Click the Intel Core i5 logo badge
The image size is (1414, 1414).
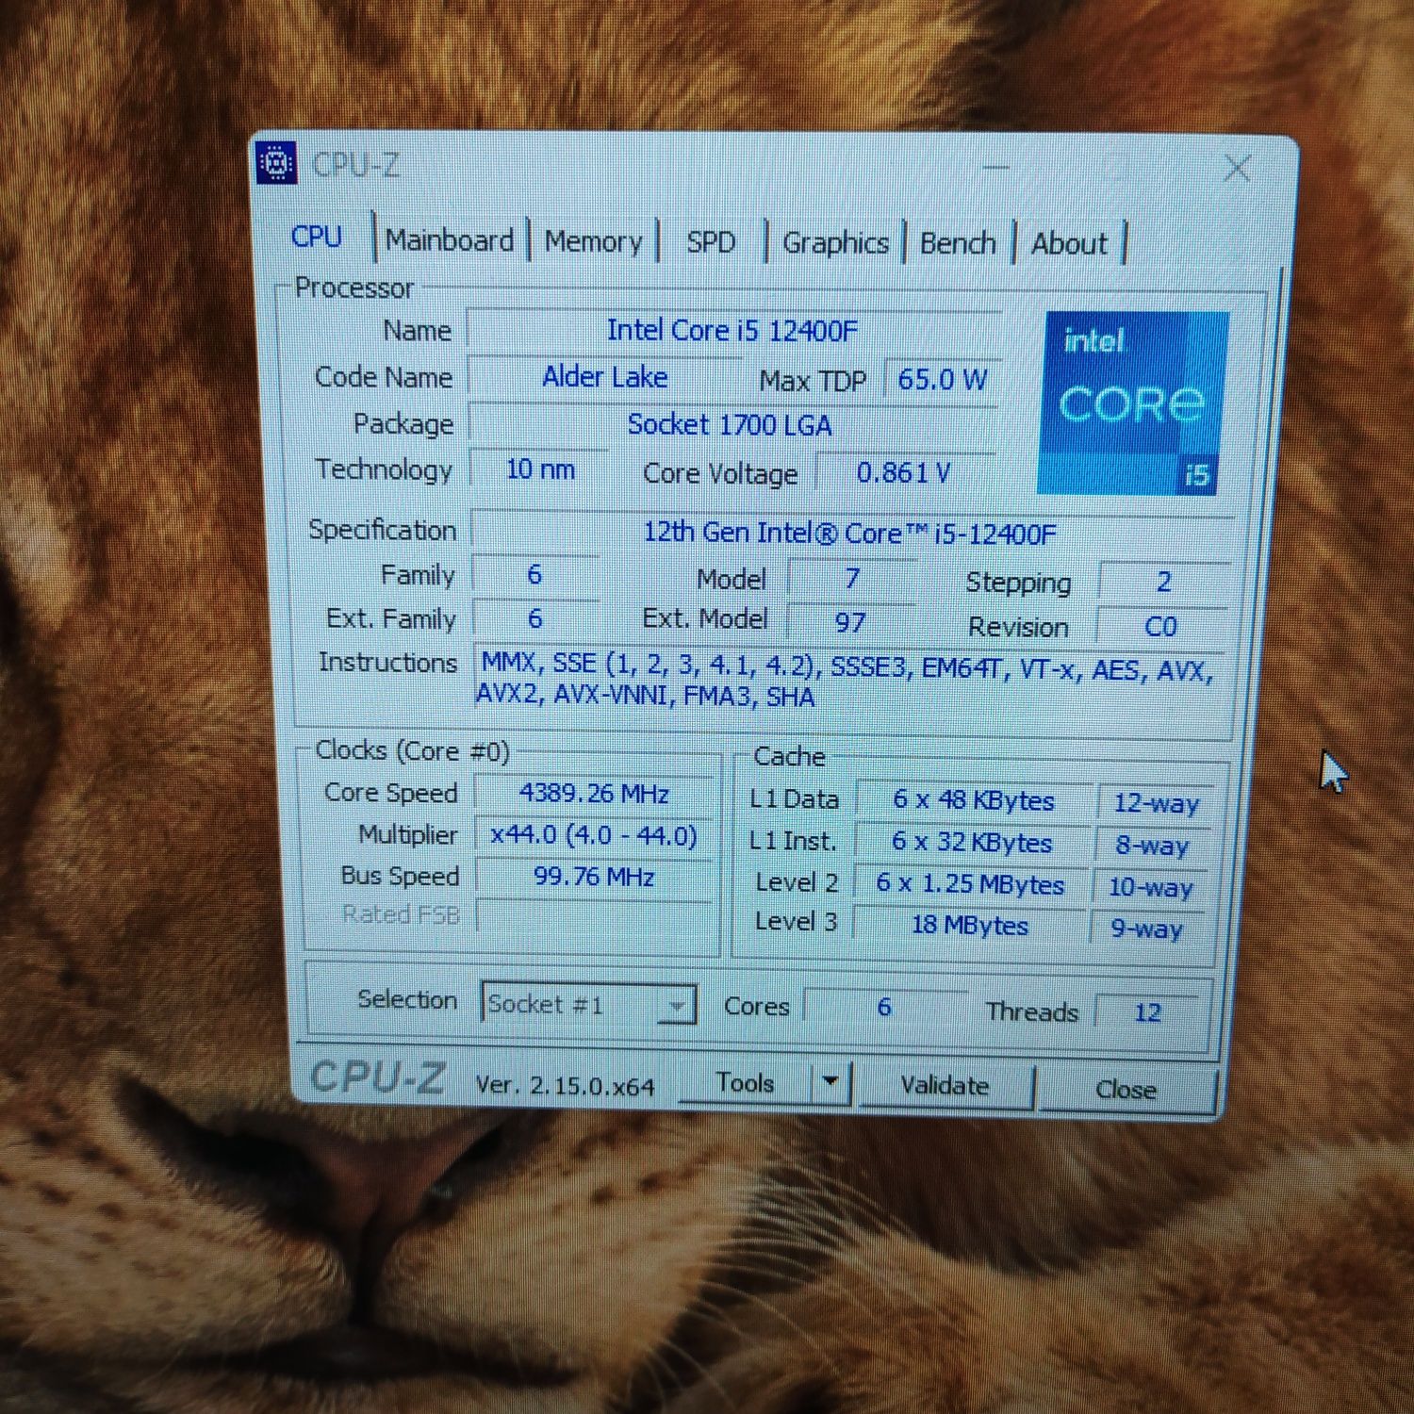1133,403
